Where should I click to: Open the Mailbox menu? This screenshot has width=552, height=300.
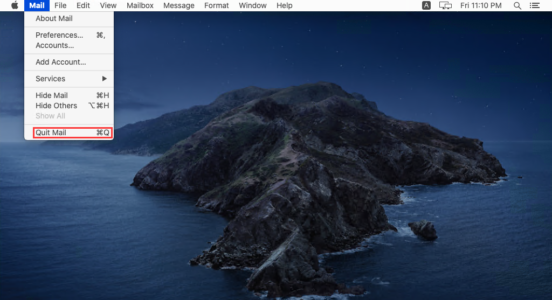click(140, 5)
